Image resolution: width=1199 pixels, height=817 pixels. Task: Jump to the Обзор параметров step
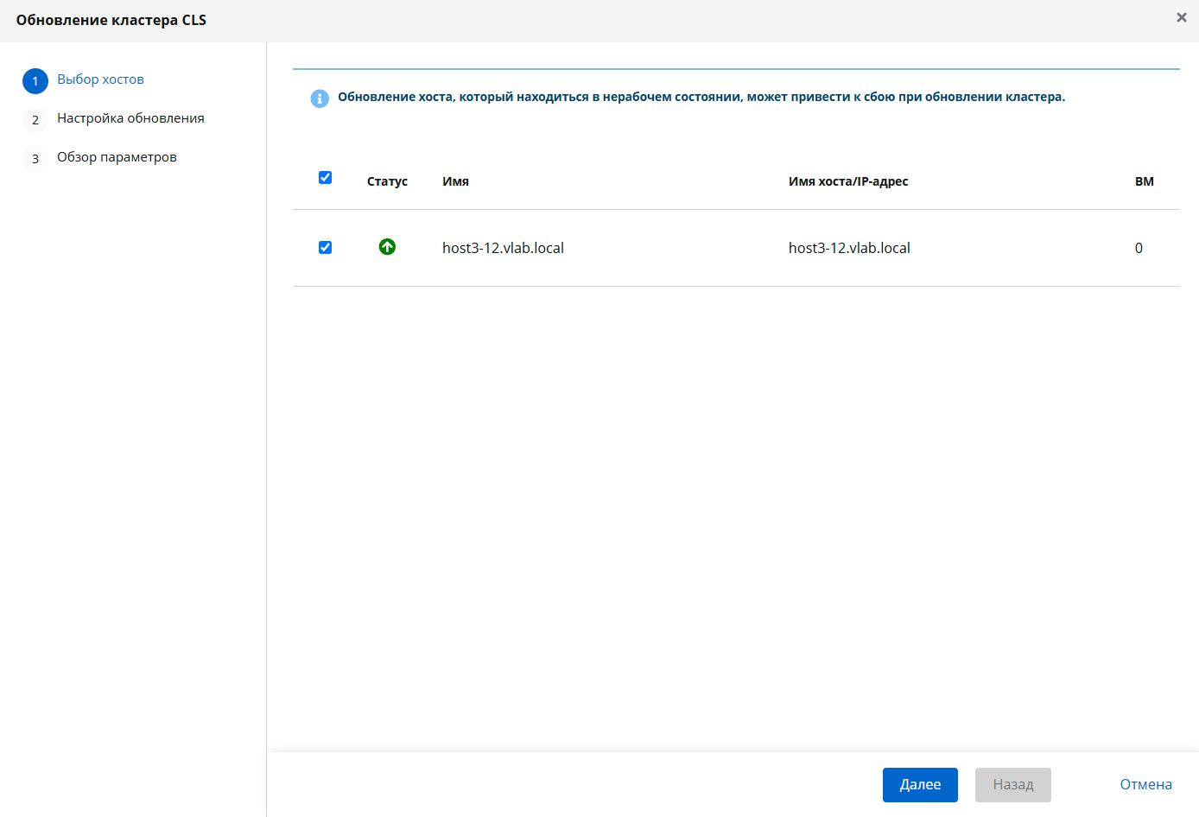(117, 157)
